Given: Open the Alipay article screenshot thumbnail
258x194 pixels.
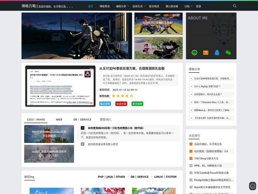Looking at the screenshot, I should click(60, 86).
